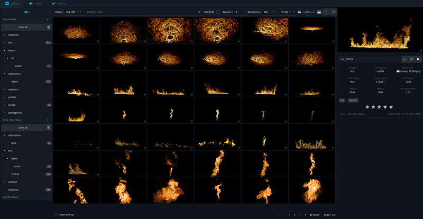The height and width of the screenshot is (219, 423).
Task: Expand the organism category node
Action: pos(4,89)
